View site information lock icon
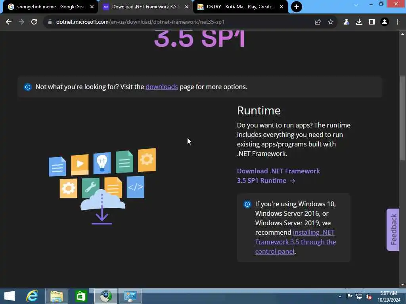This screenshot has width=406, height=304. (50, 22)
